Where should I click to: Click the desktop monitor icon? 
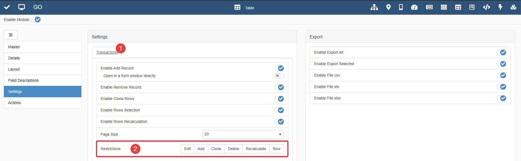[21, 7]
